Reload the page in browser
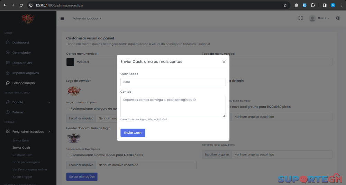The width and height of the screenshot is (346, 185). pos(21,5)
